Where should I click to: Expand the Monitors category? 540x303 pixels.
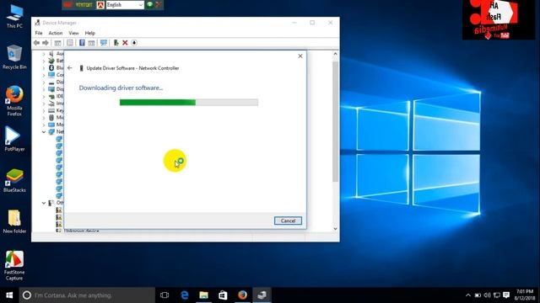click(44, 125)
